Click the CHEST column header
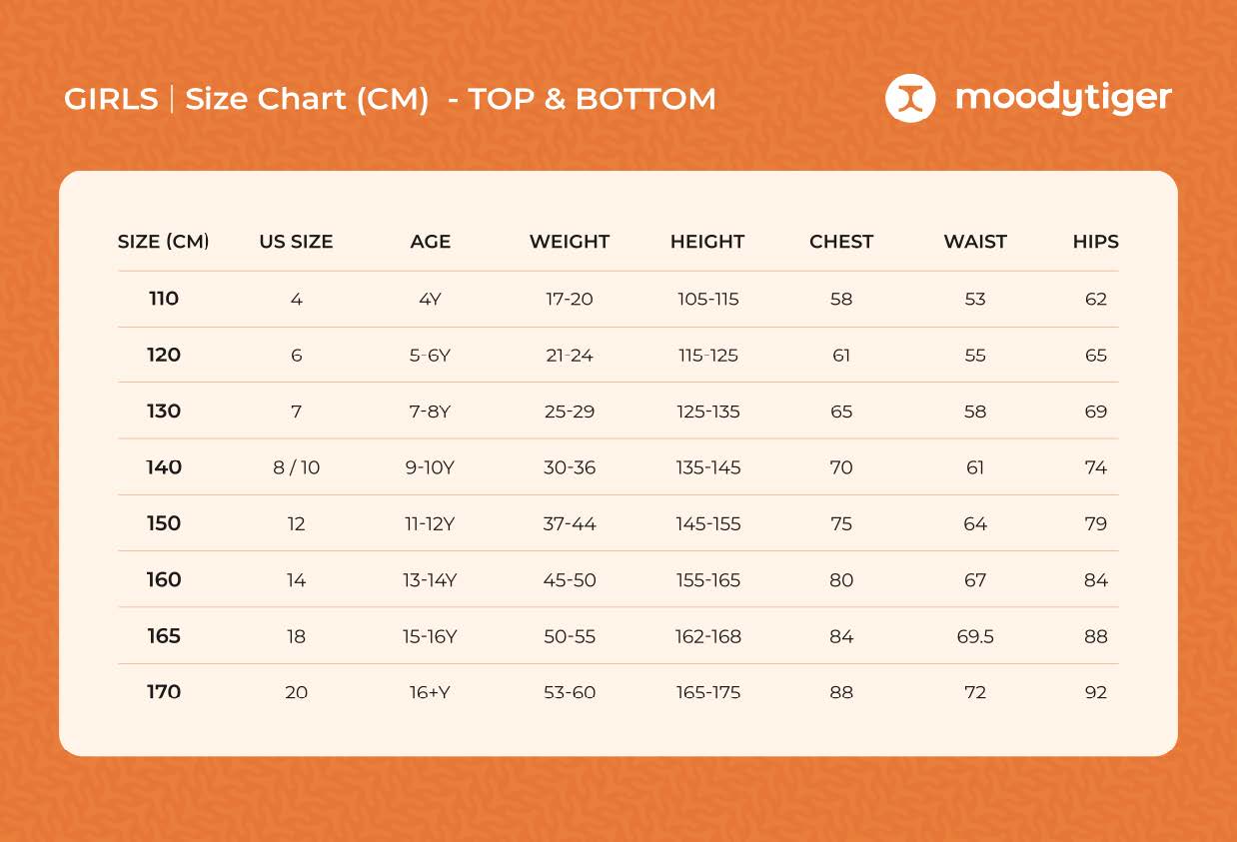The image size is (1237, 842). pos(841,242)
